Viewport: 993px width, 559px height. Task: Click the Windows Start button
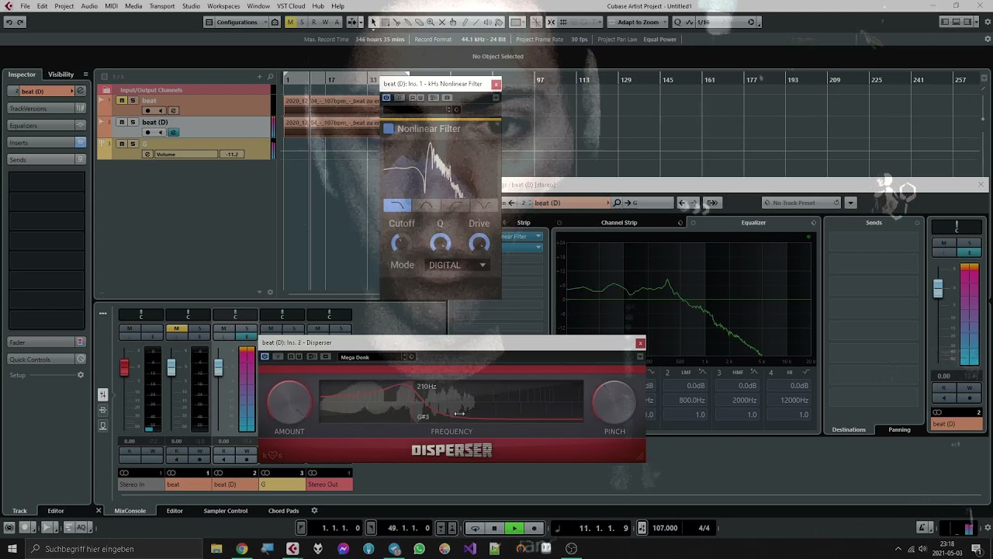[x=12, y=549]
